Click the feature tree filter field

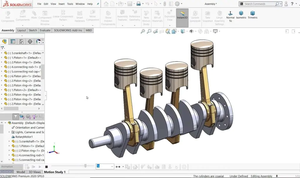(22, 48)
